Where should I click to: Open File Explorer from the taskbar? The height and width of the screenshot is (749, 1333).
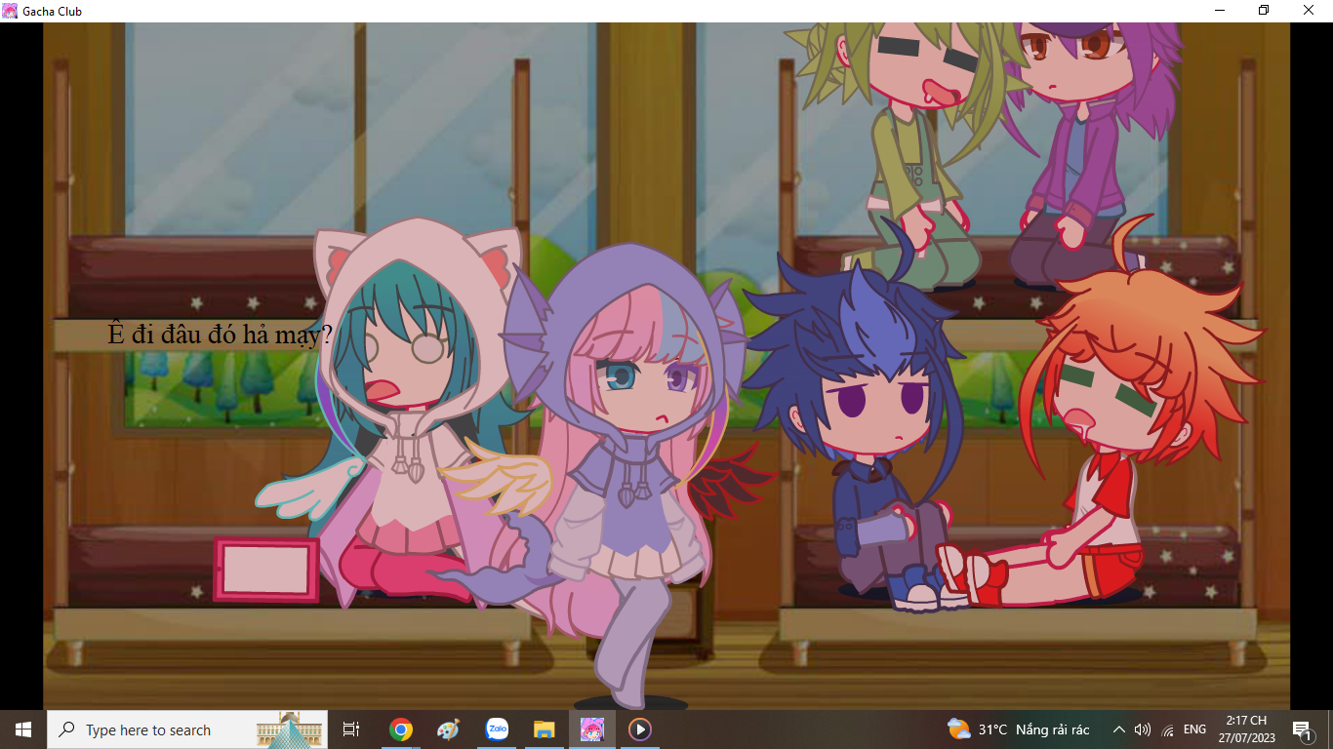[545, 729]
